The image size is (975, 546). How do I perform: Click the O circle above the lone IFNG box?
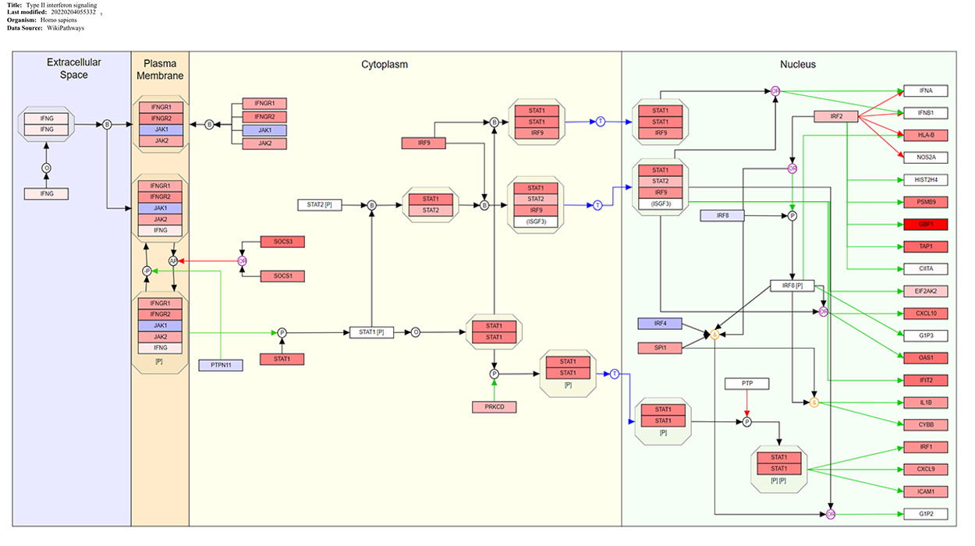[46, 168]
